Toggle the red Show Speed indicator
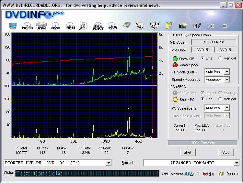Image resolution: width=243 pixels, height=183 pixels. [175, 65]
